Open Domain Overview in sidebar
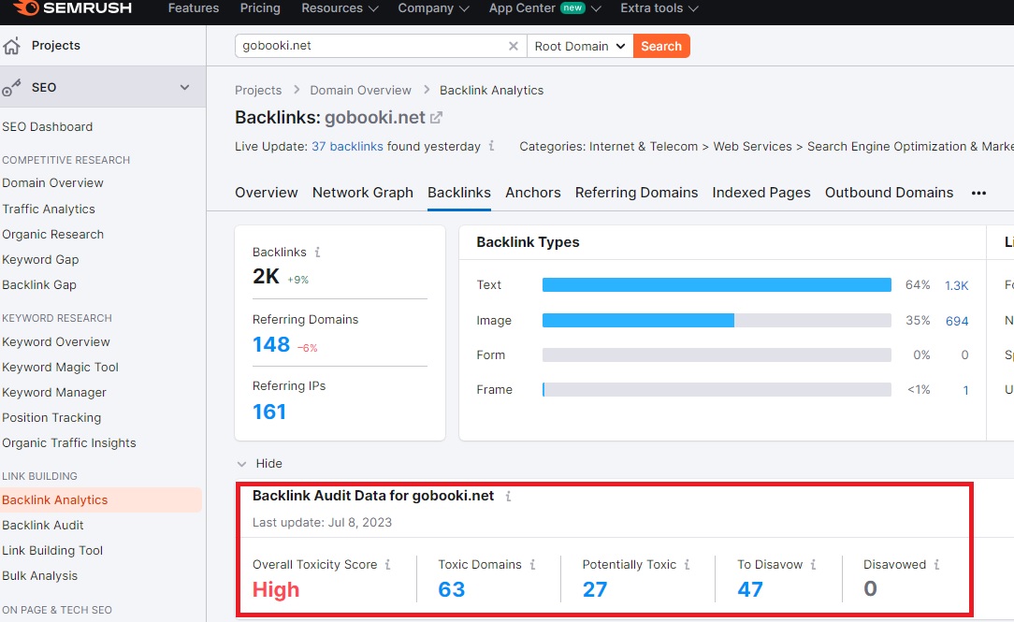Viewport: 1014px width, 622px height. tap(52, 183)
